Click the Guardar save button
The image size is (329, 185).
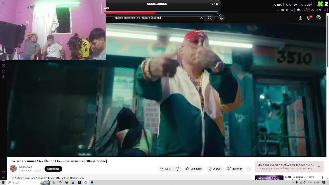pyautogui.click(x=214, y=169)
